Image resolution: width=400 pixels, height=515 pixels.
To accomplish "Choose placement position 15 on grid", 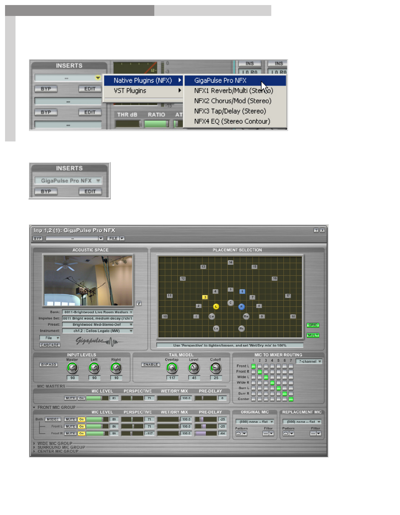I will point(255,267).
